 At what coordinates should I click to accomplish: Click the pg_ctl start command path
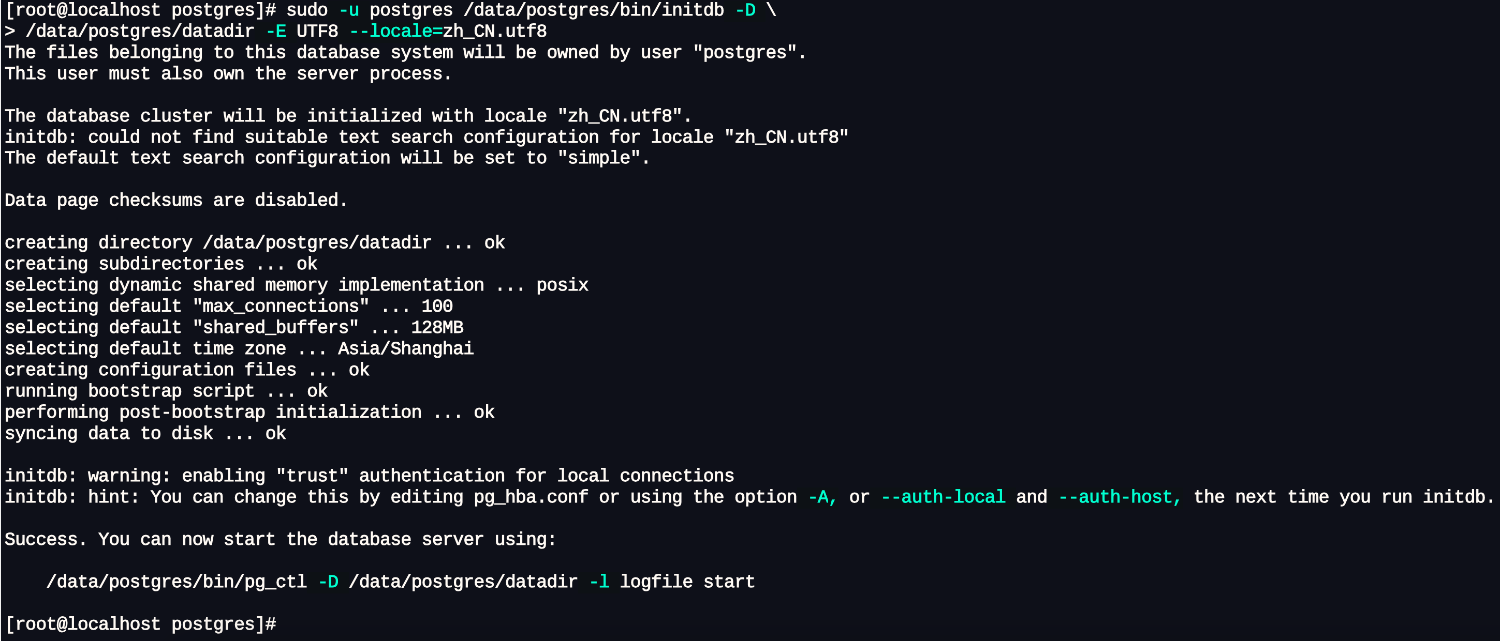pos(177,581)
